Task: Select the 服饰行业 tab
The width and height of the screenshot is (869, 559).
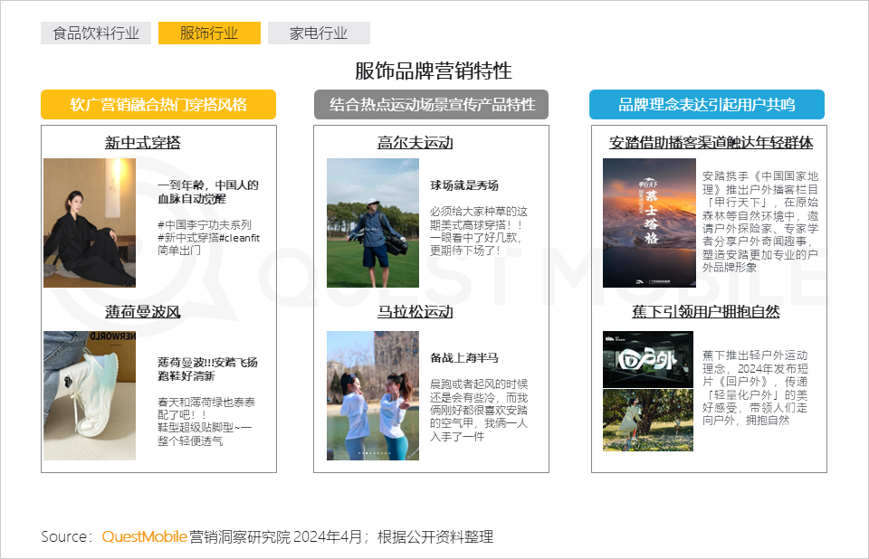Action: (x=209, y=33)
